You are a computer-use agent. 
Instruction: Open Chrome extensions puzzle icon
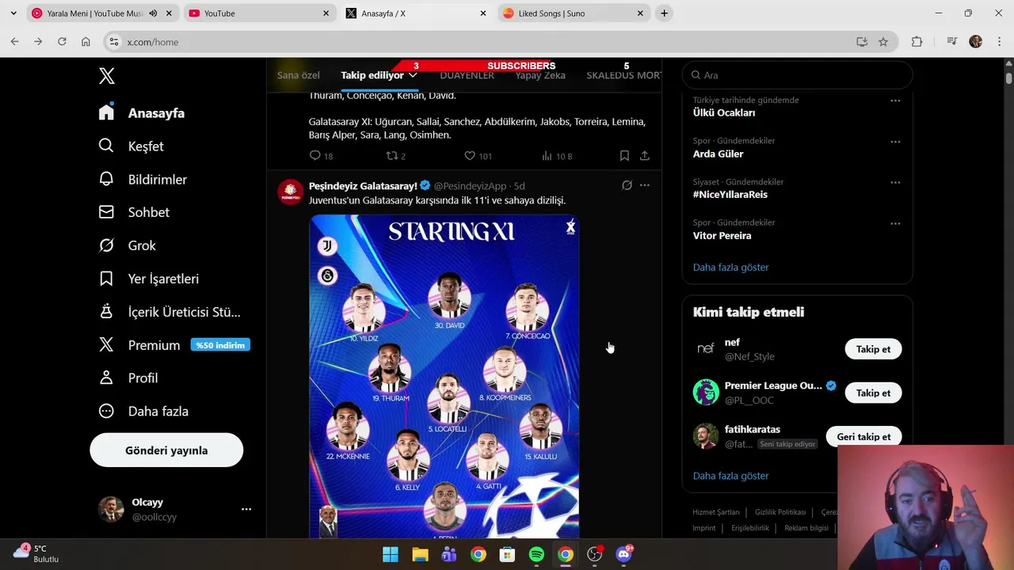pyautogui.click(x=917, y=42)
